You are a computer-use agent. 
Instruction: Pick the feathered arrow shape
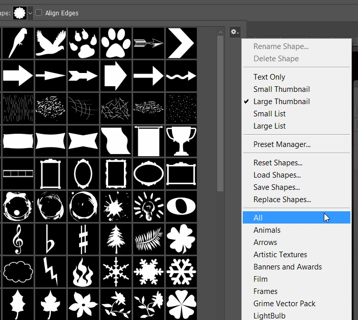point(148,43)
